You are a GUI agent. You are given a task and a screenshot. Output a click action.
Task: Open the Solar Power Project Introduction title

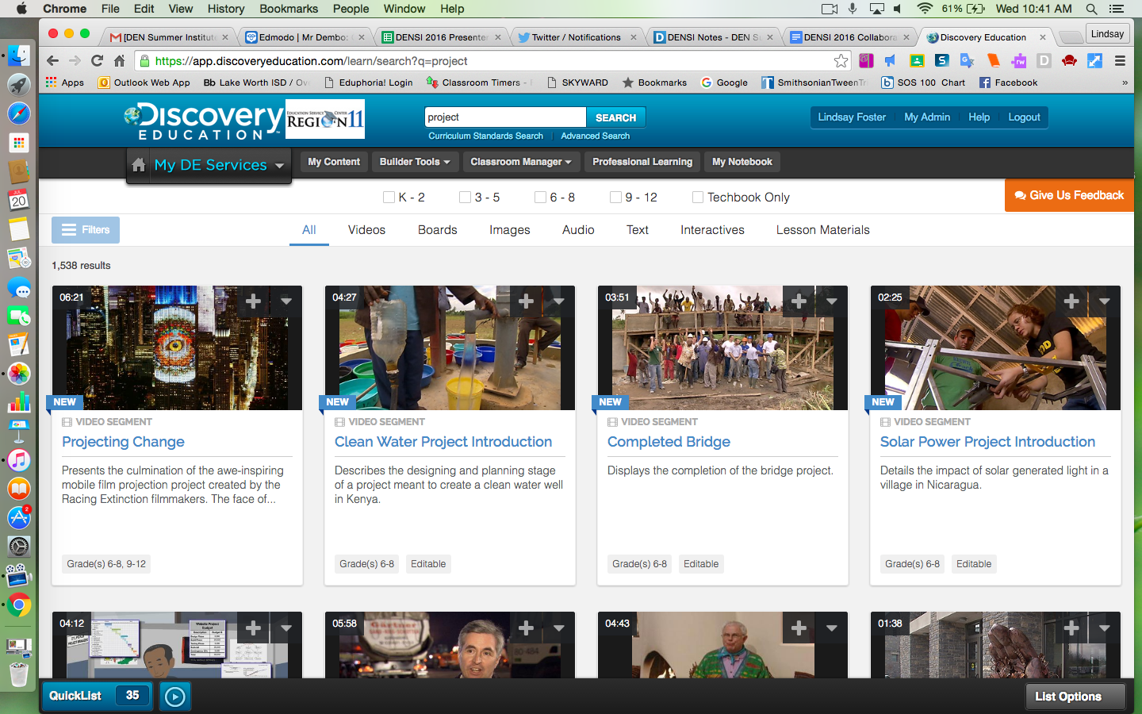pyautogui.click(x=987, y=442)
